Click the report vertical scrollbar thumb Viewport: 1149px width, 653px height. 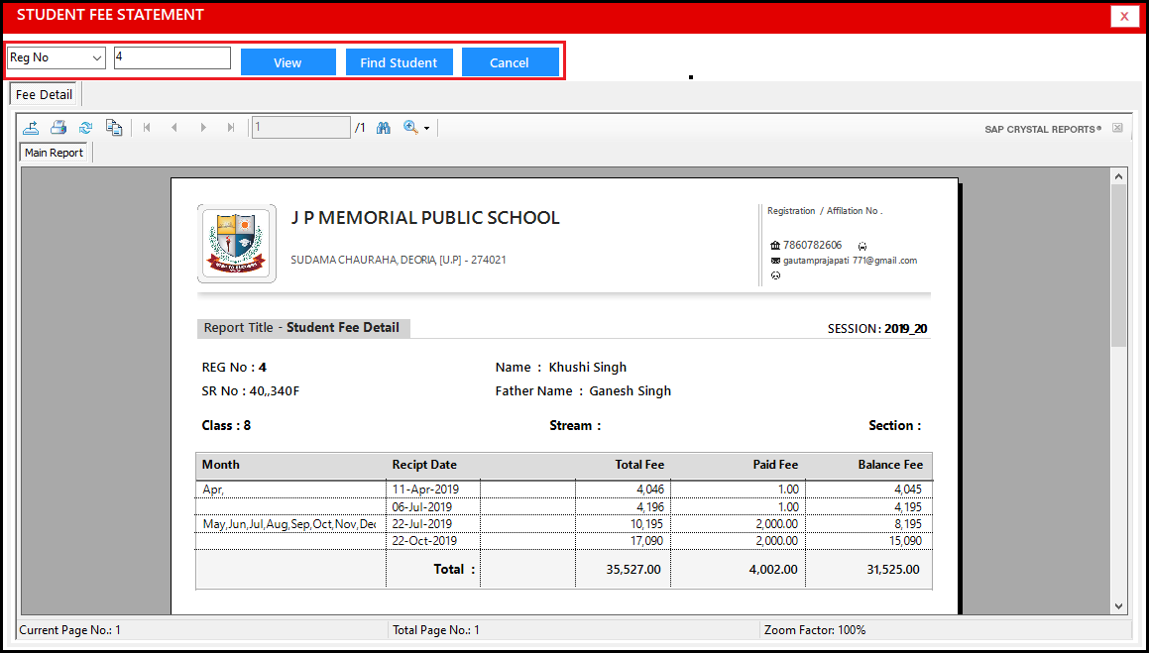click(x=1118, y=265)
